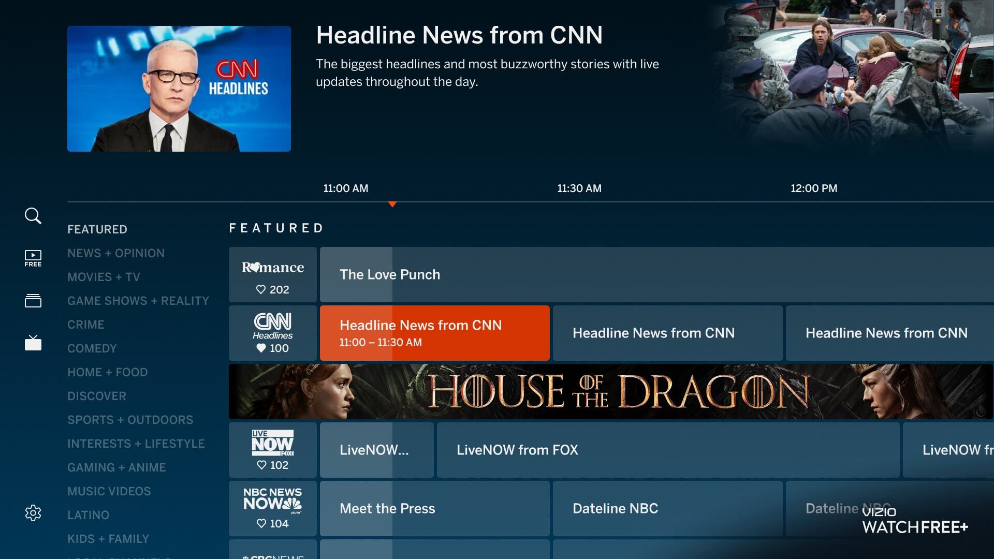This screenshot has height=559, width=994.
Task: Open the settings gear
Action: (33, 513)
